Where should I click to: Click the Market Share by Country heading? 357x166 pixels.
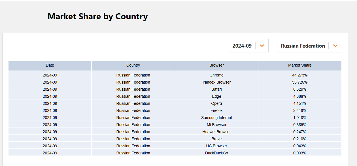pos(98,16)
